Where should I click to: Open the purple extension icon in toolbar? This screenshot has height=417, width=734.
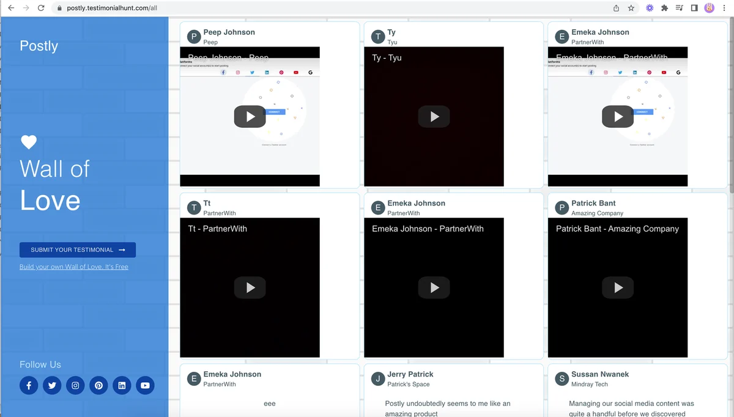pos(650,8)
